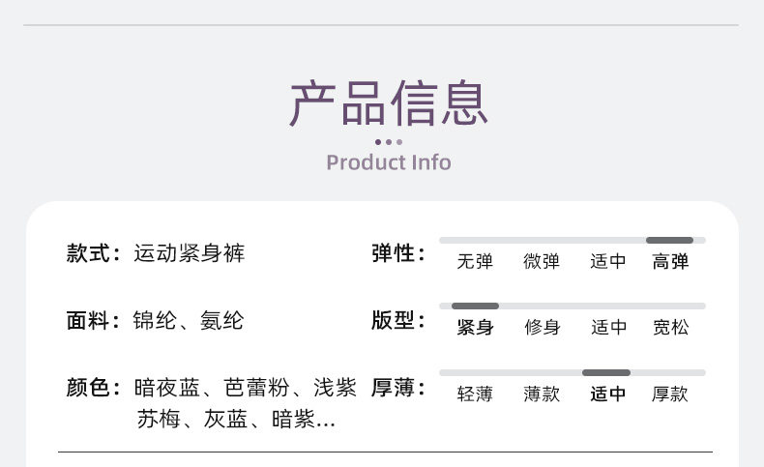Click the dark thickness 适中 slider indicator
Screen dimensions: 764x467
606,372
